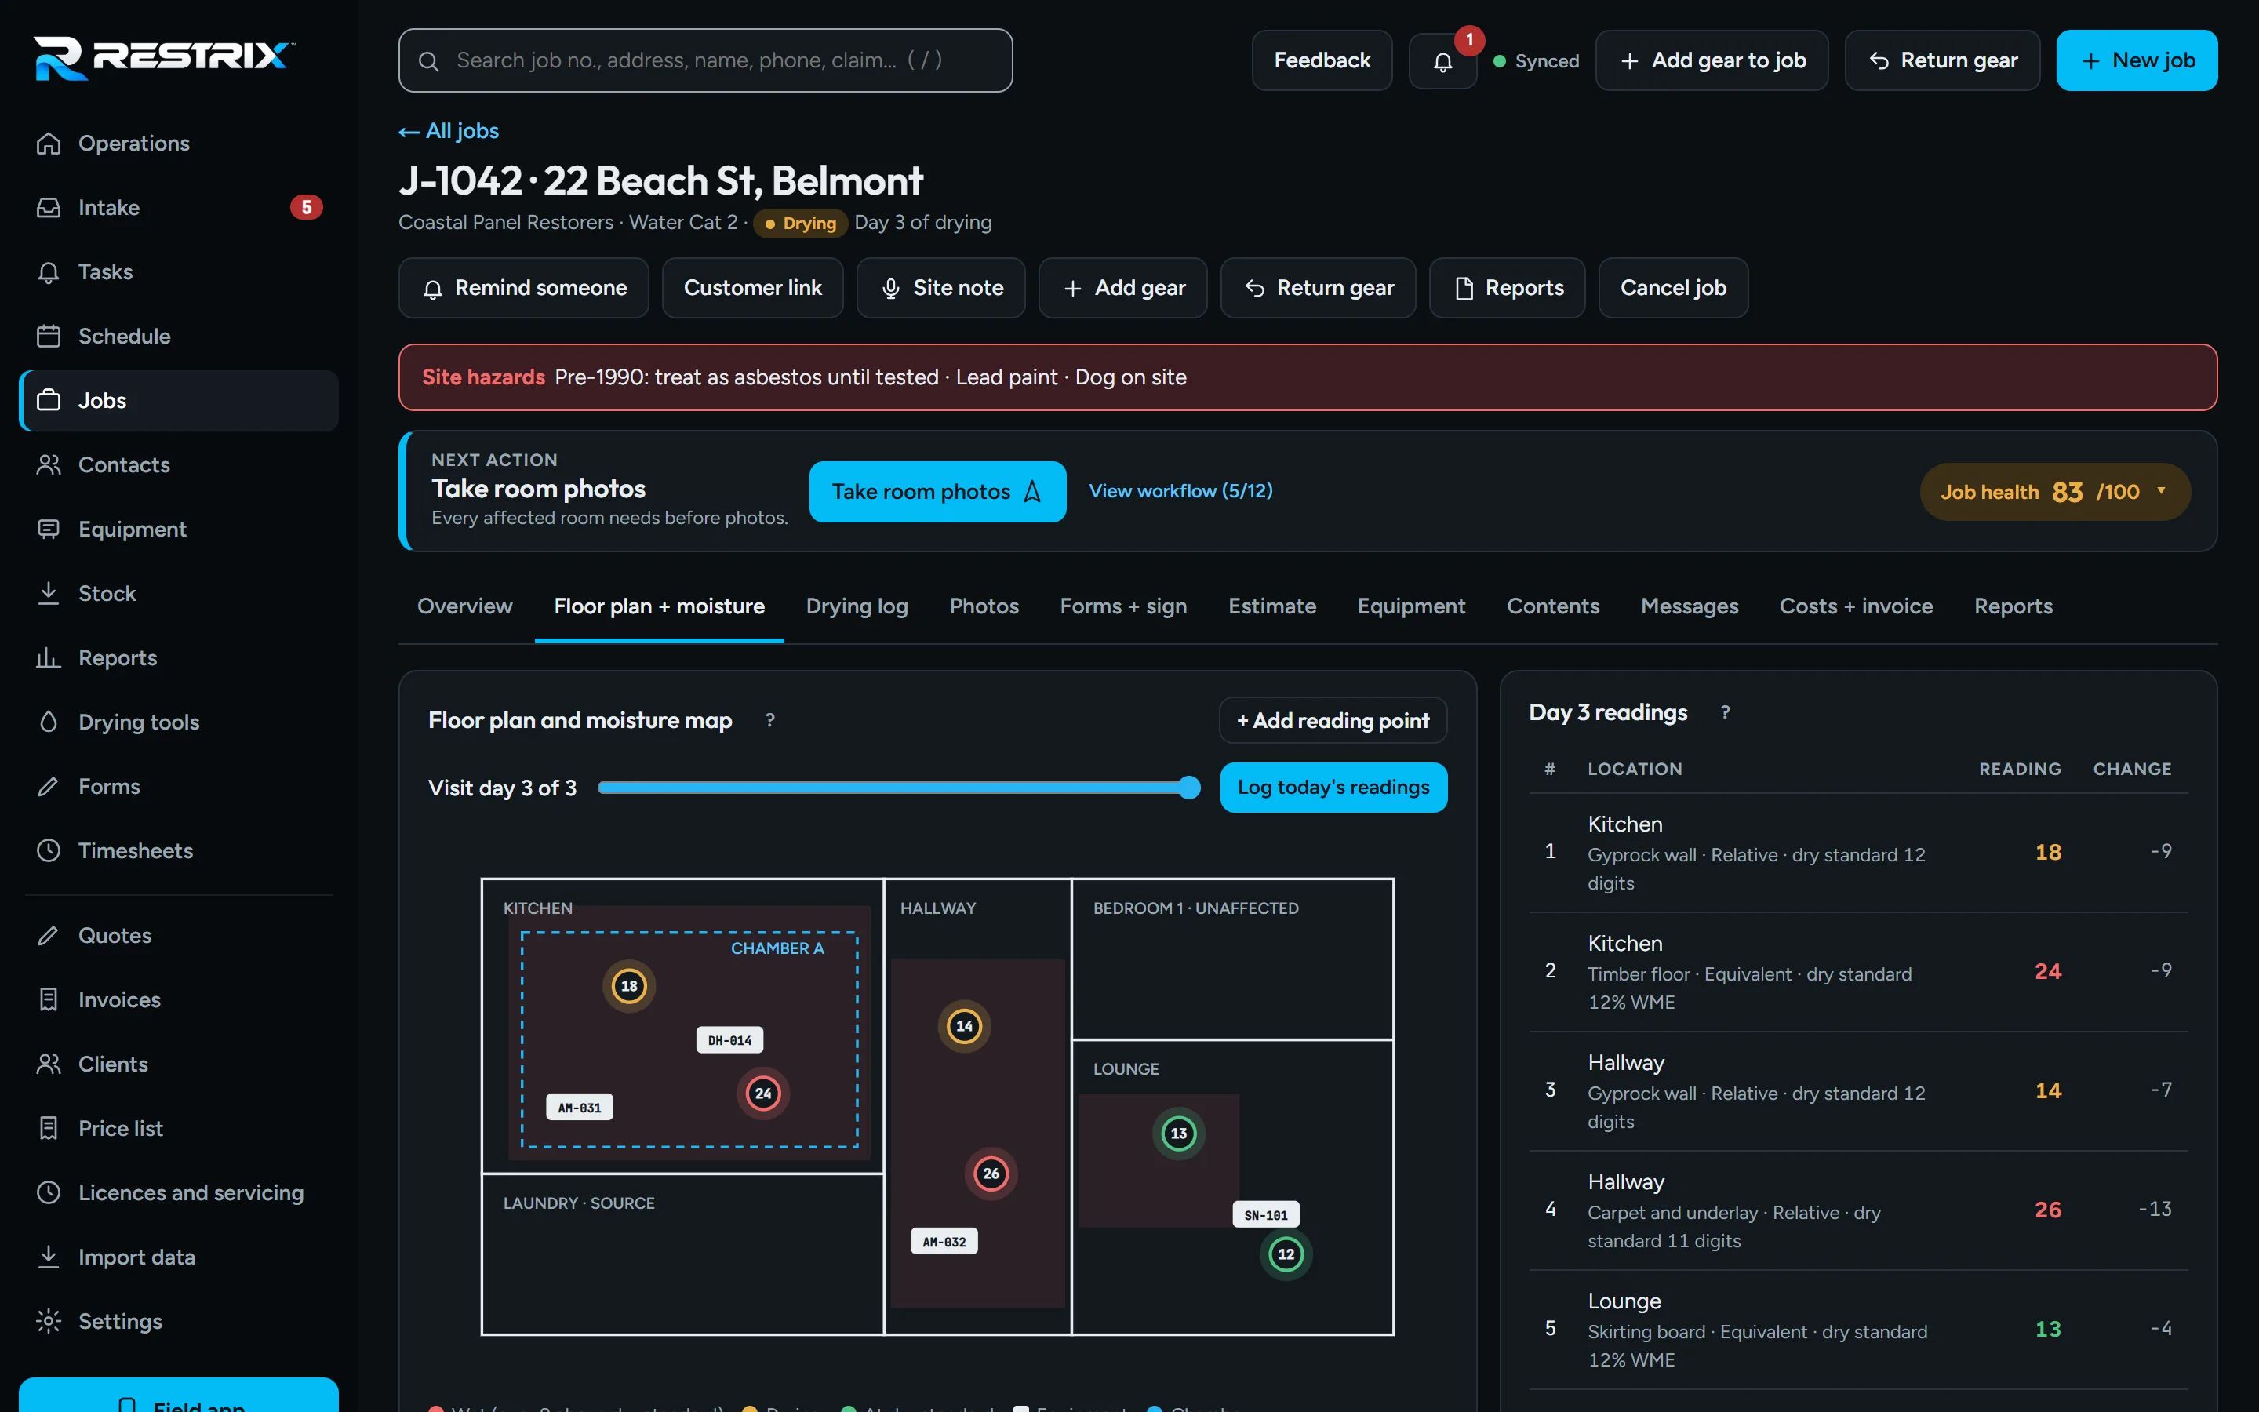Open Equipment in the sidebar
Screen dimensions: 2259x1412
tap(178, 529)
